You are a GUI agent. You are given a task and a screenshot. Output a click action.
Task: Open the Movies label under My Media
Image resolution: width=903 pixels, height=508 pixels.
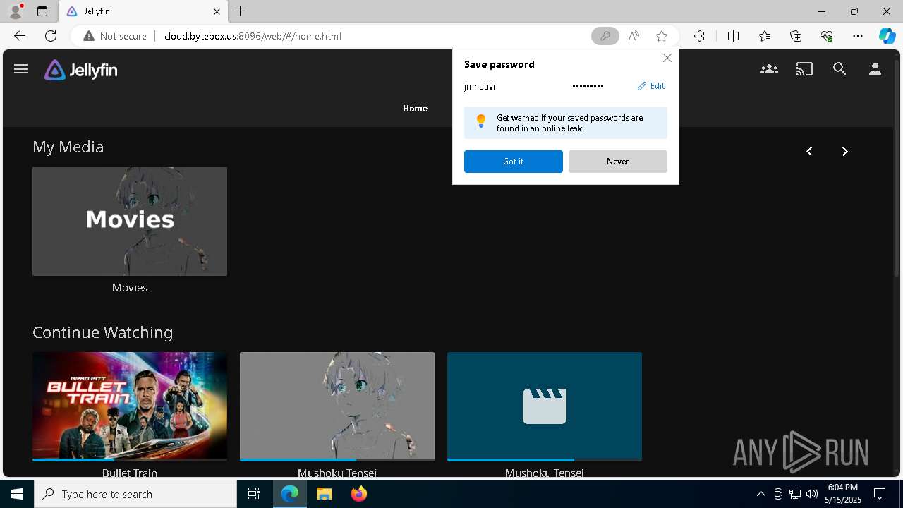[130, 288]
